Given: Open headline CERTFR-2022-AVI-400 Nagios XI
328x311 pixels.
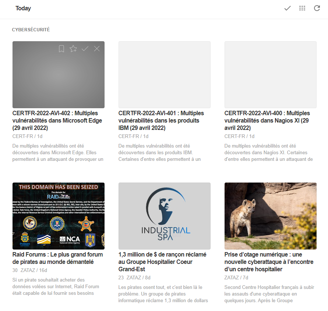Looking at the screenshot, I should 267,120.
